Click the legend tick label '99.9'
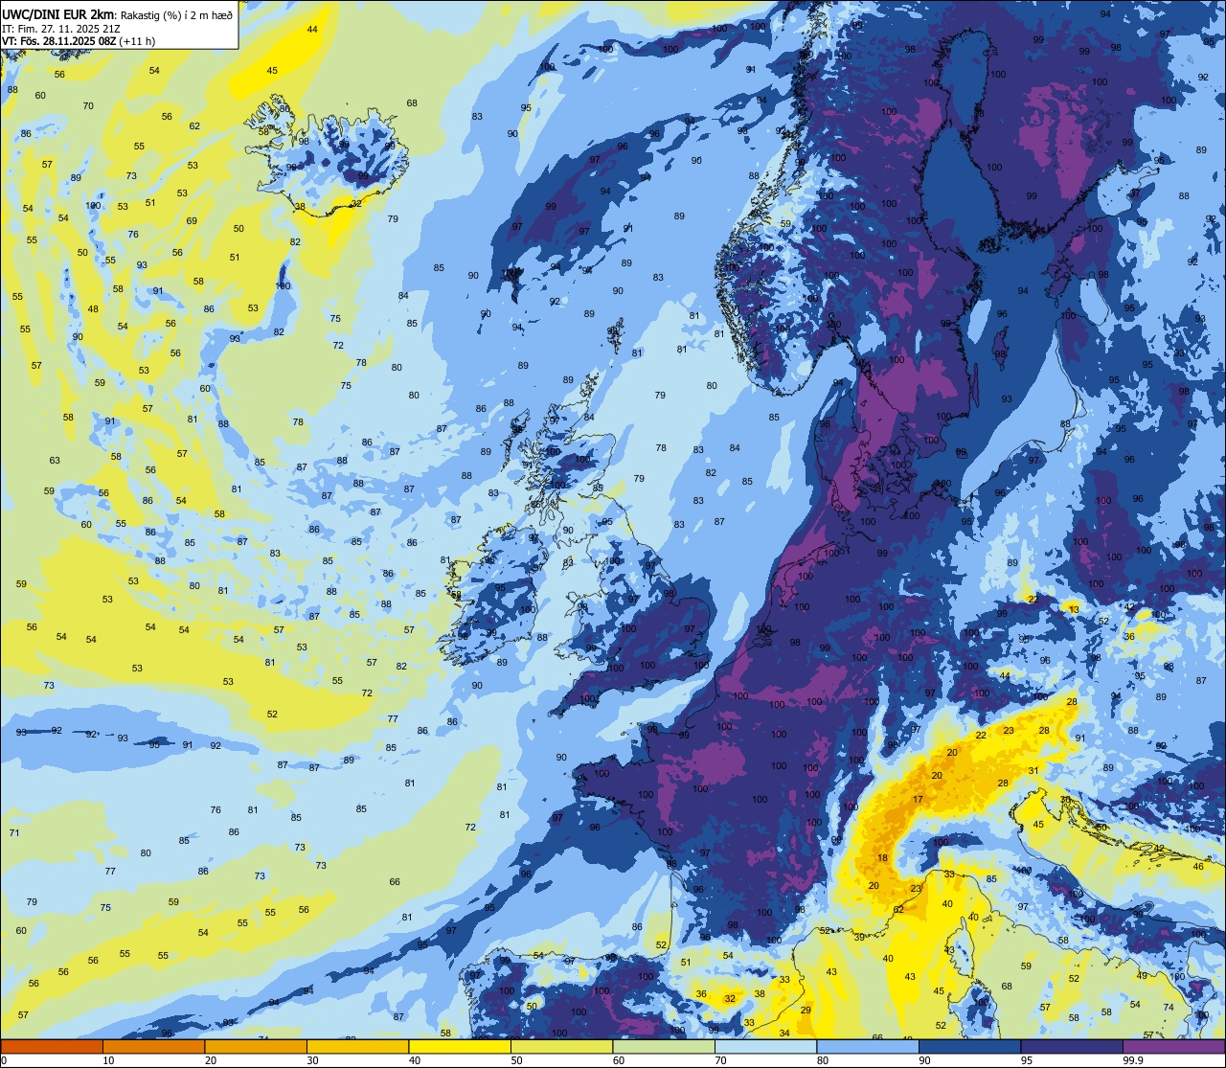 pyautogui.click(x=1133, y=1060)
